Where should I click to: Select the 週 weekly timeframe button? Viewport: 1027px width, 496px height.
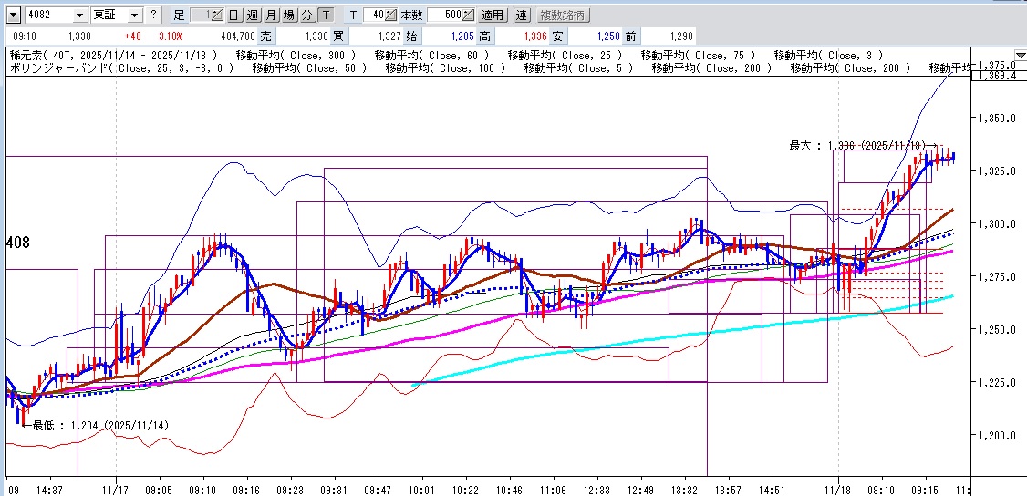pyautogui.click(x=252, y=15)
